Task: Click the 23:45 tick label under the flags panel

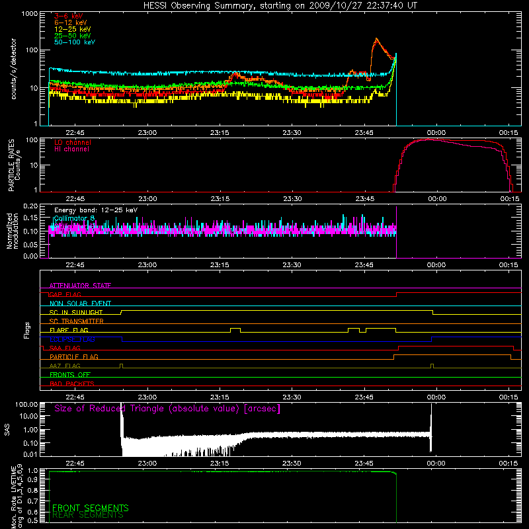Action: coord(364,397)
